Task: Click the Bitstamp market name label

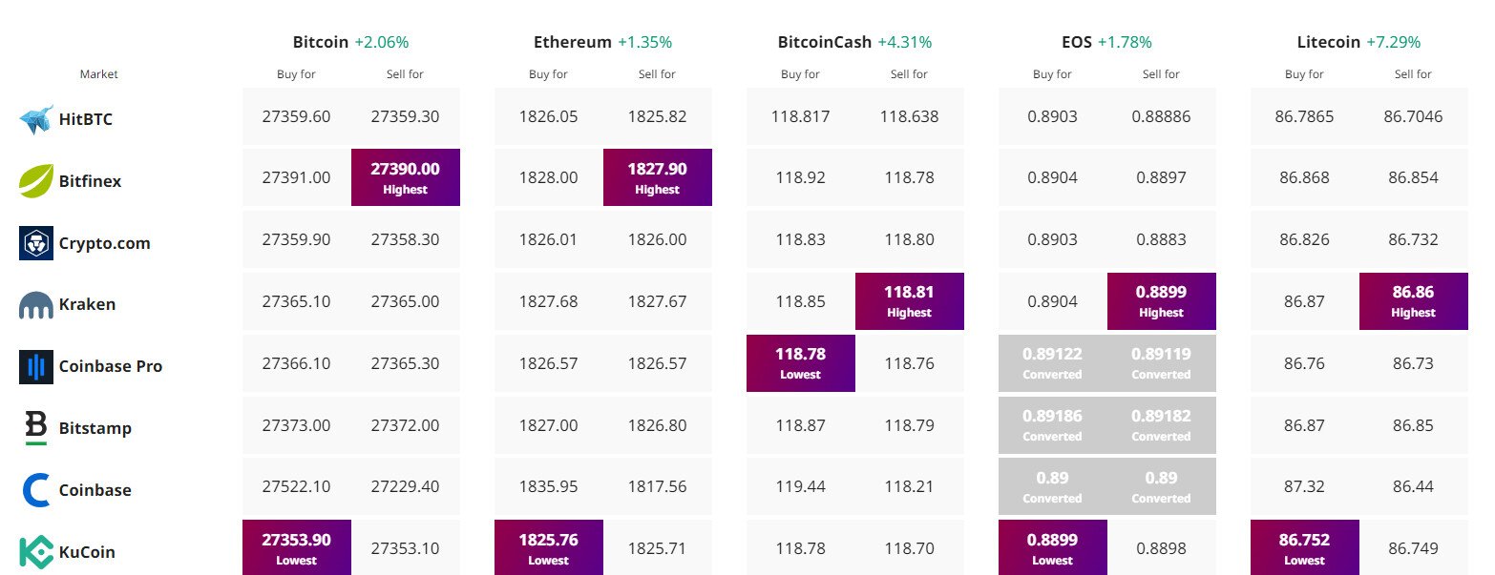Action: point(95,428)
